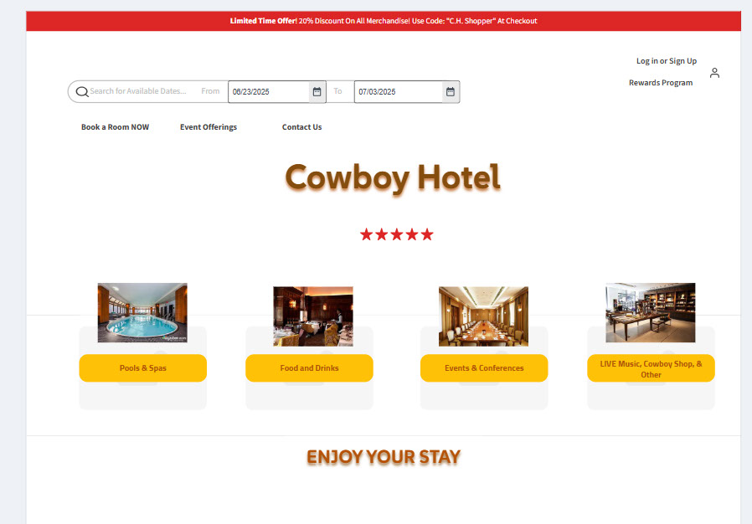Open the From date calendar picker
The height and width of the screenshot is (524, 752).
click(317, 91)
